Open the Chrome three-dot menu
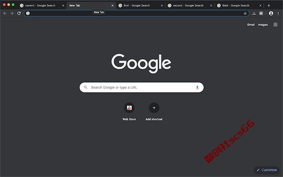The width and height of the screenshot is (283, 177). (278, 13)
